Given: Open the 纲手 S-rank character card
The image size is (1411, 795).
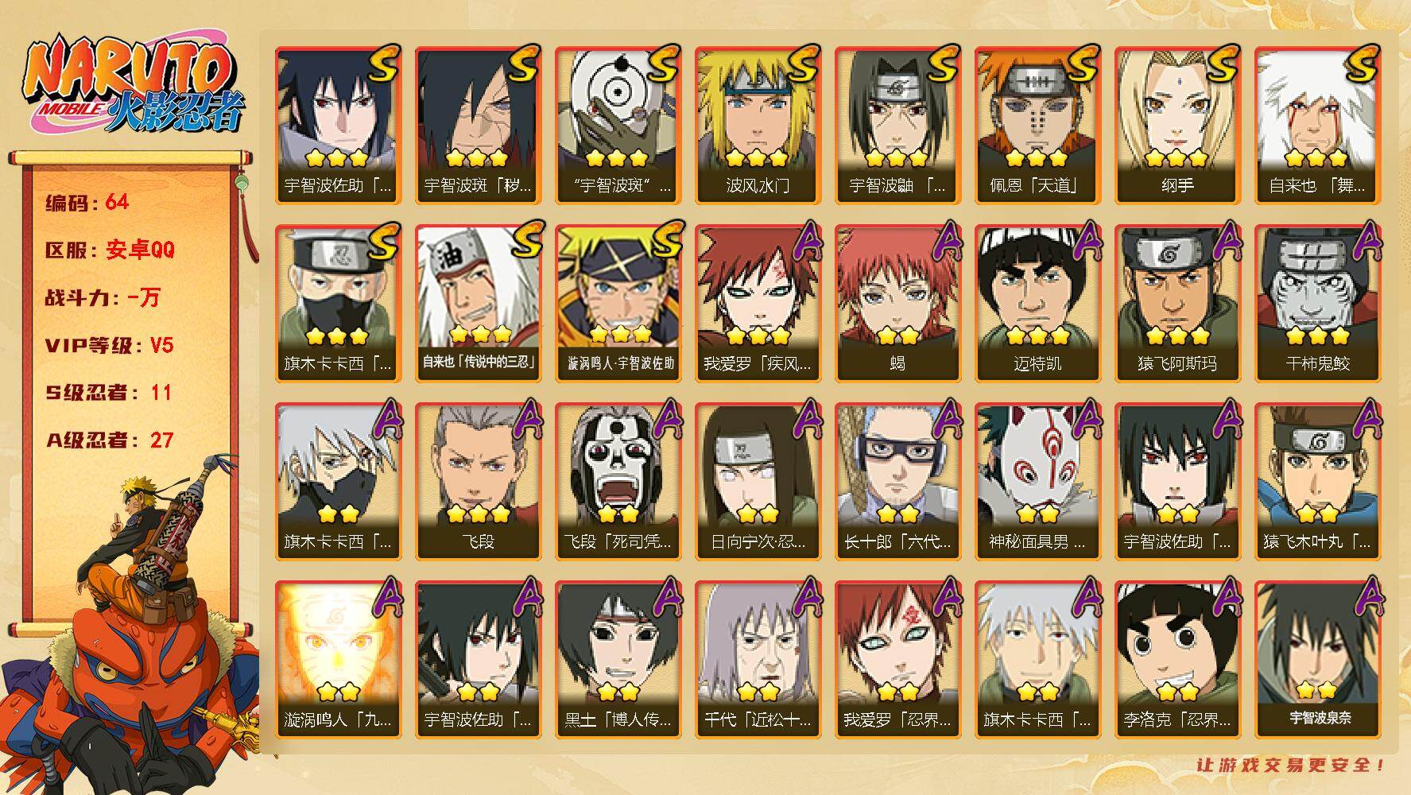Looking at the screenshot, I should click(1177, 126).
